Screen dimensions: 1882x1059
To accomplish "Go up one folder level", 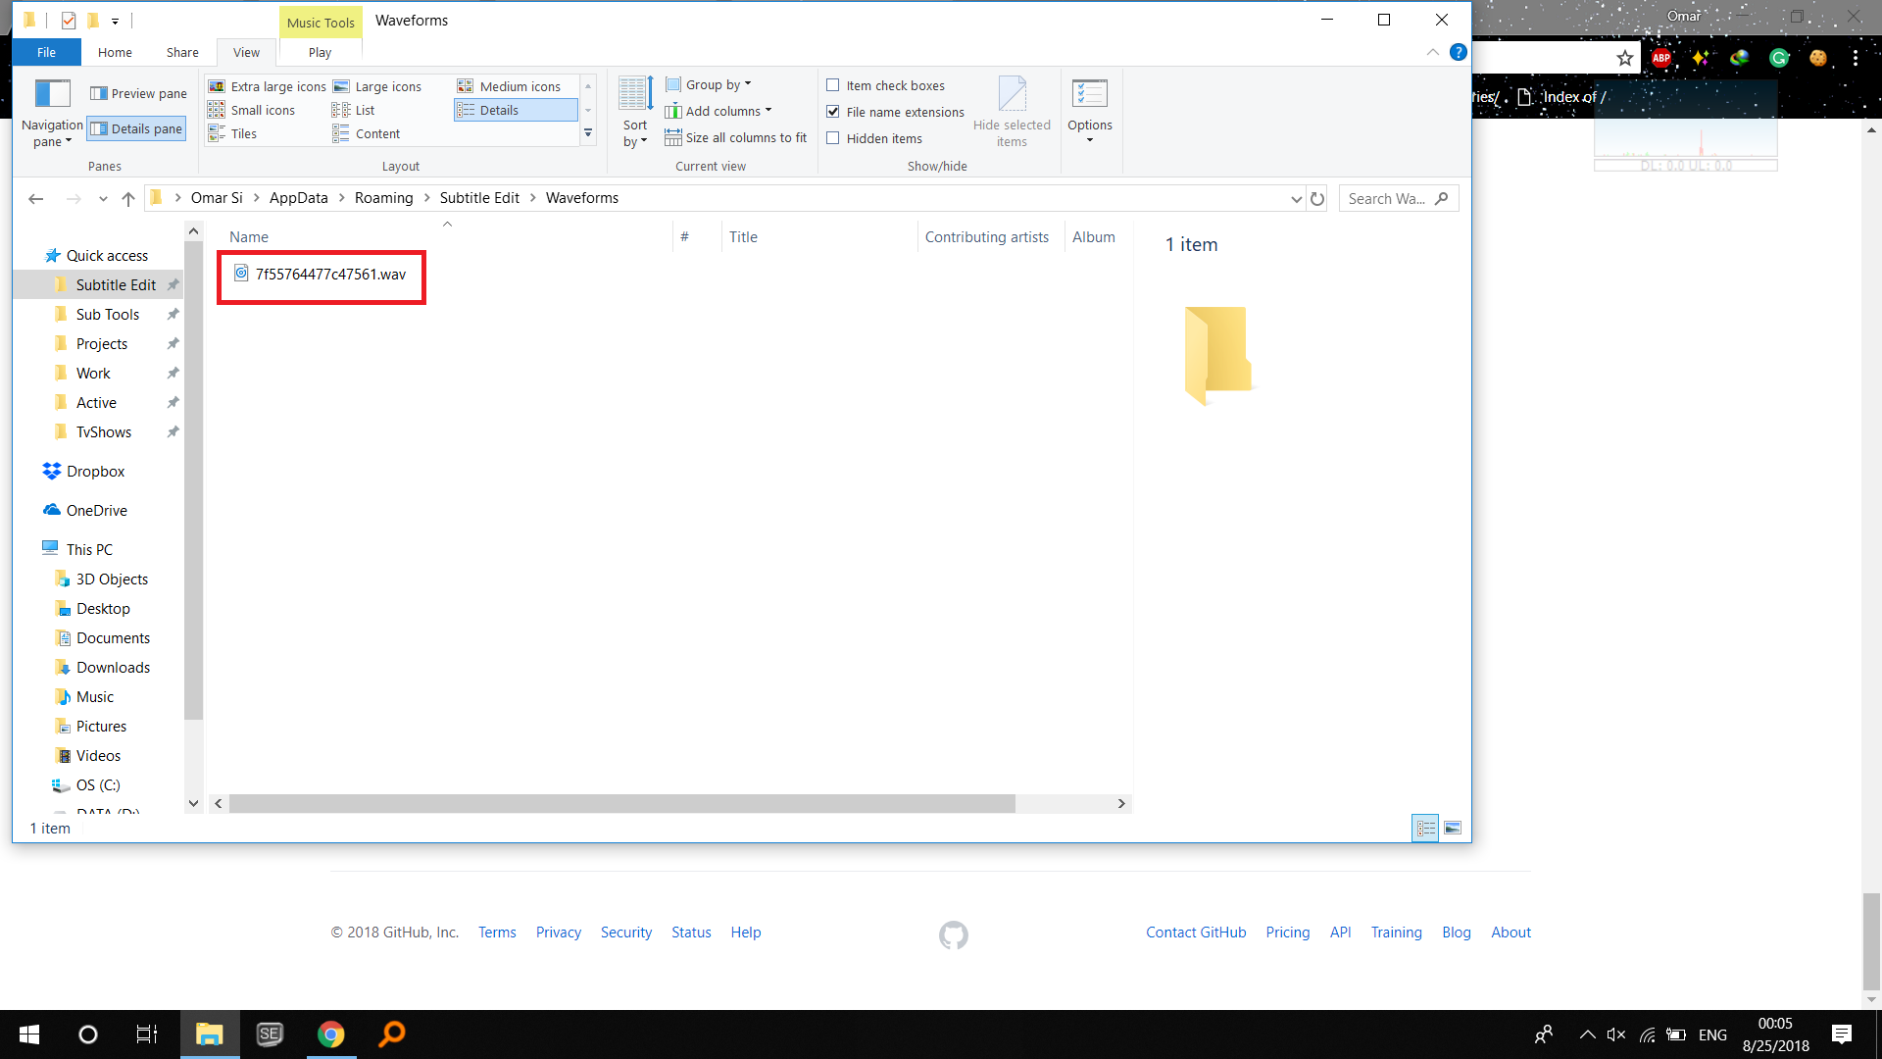I will click(x=128, y=198).
